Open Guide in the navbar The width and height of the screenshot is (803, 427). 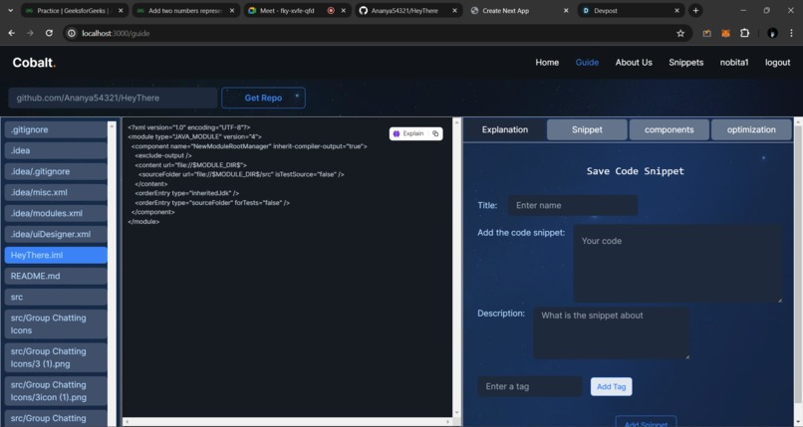pos(587,63)
